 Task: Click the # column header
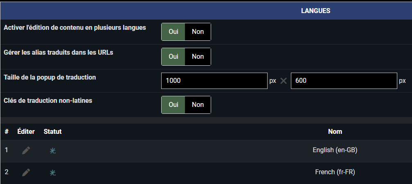[x=7, y=132]
